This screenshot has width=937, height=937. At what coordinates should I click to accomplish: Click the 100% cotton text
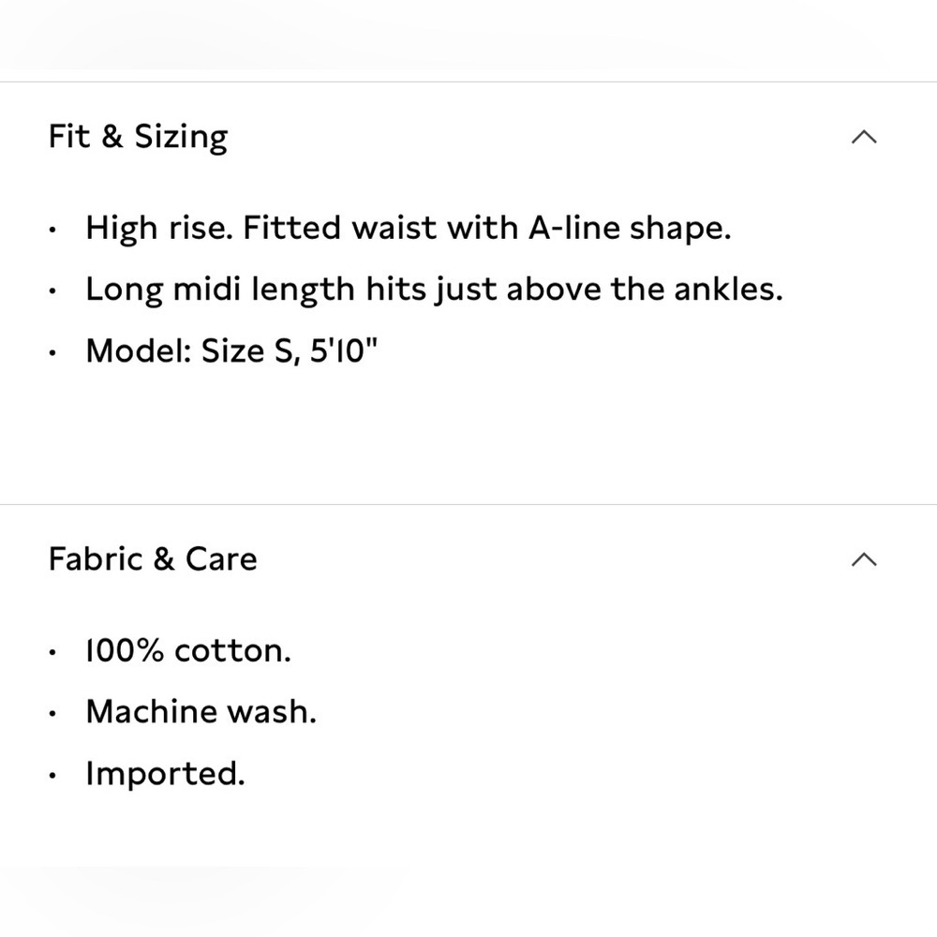click(x=188, y=651)
